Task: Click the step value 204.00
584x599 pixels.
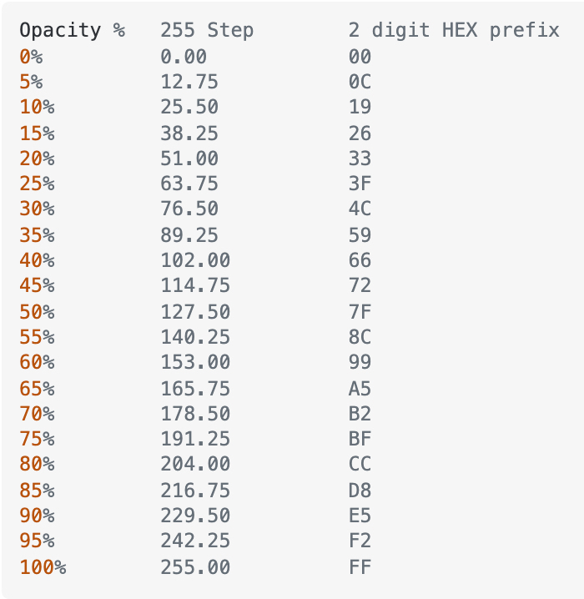Action: point(195,464)
